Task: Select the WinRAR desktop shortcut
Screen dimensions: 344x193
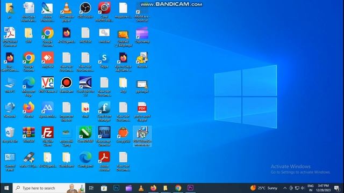Action: (28, 135)
